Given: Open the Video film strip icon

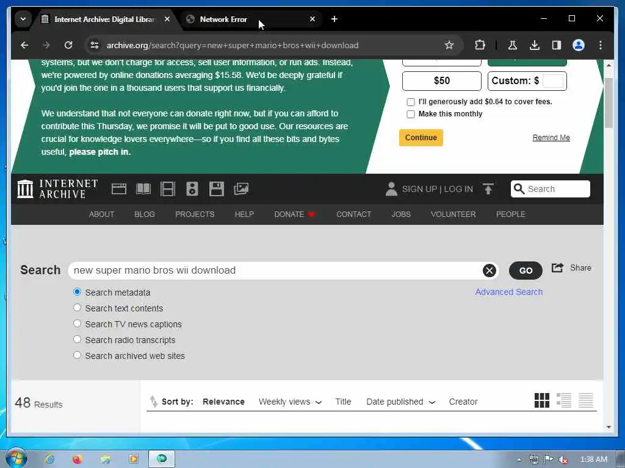Looking at the screenshot, I should coord(168,189).
